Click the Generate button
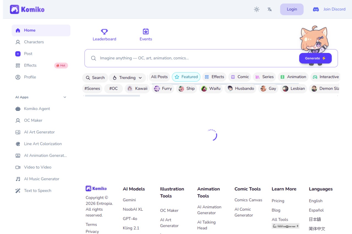The height and width of the screenshot is (234, 352). (315, 58)
